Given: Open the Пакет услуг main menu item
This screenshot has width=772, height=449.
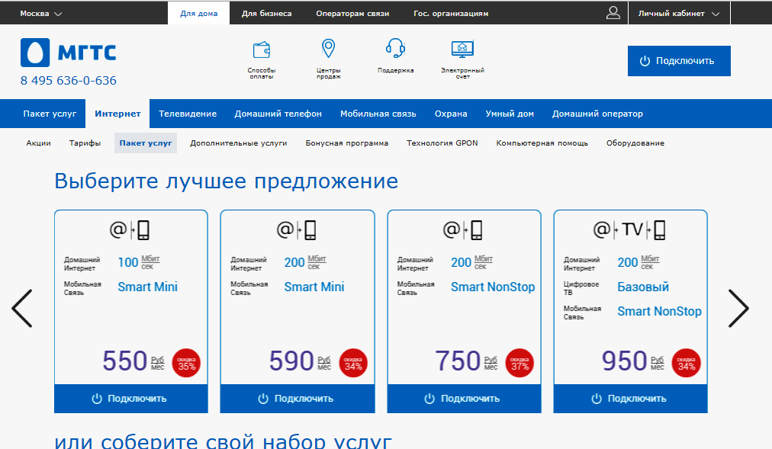Looking at the screenshot, I should [50, 114].
